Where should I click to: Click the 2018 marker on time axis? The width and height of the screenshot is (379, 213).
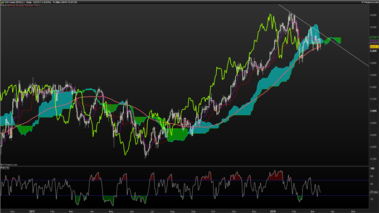pyautogui.click(x=273, y=211)
